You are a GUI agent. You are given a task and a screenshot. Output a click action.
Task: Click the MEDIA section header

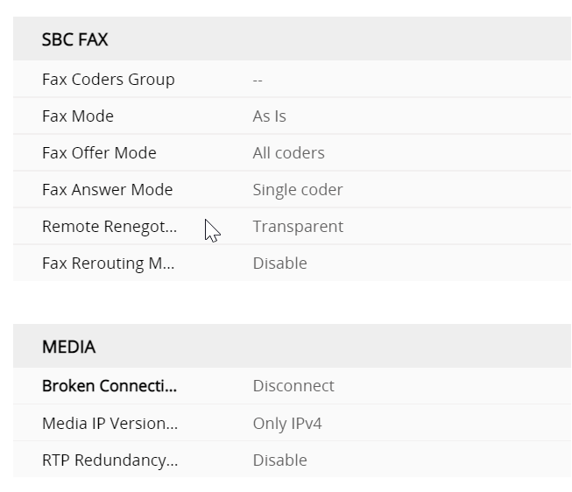click(68, 347)
